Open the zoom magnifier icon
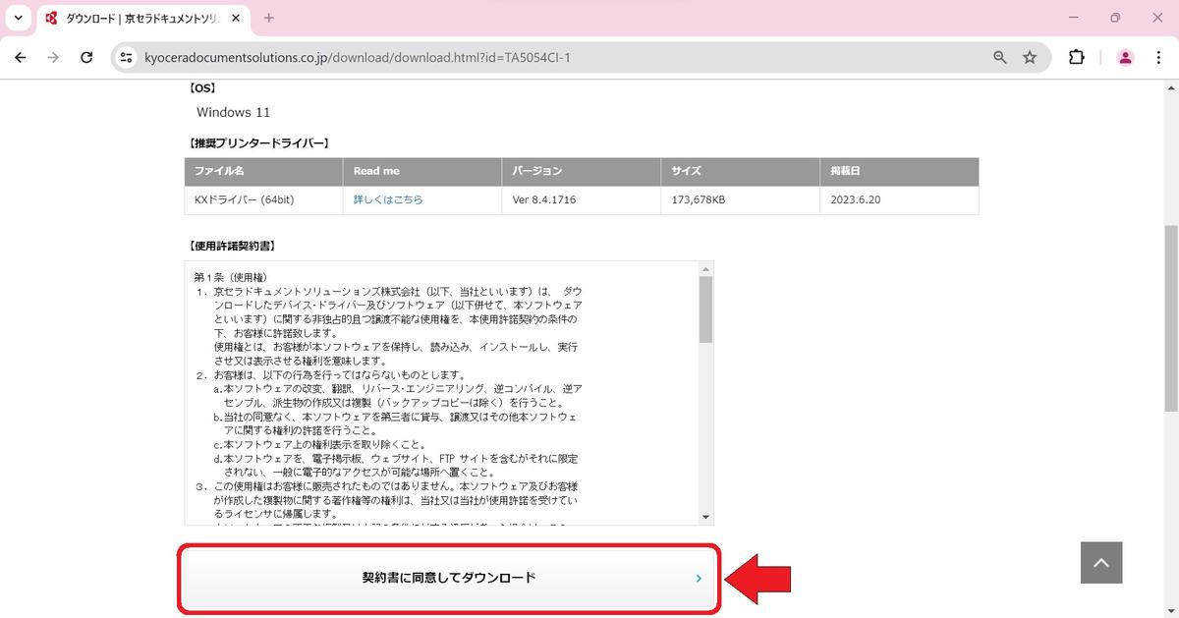 (x=1000, y=58)
